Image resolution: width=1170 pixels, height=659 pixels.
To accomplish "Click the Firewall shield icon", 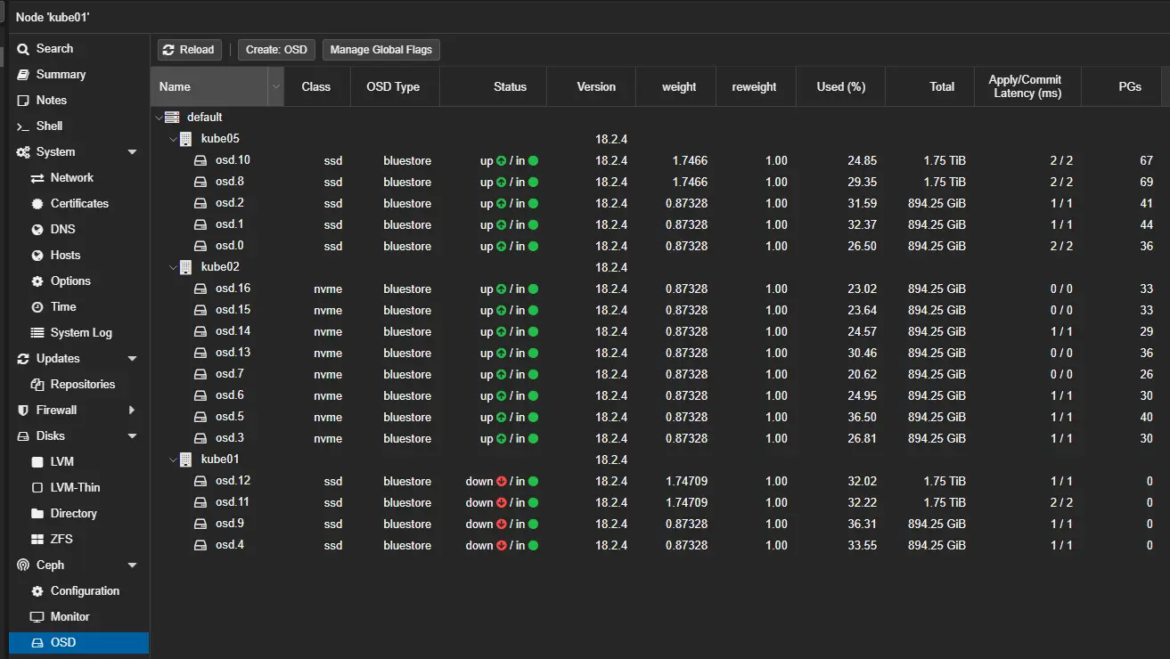I will (x=23, y=411).
